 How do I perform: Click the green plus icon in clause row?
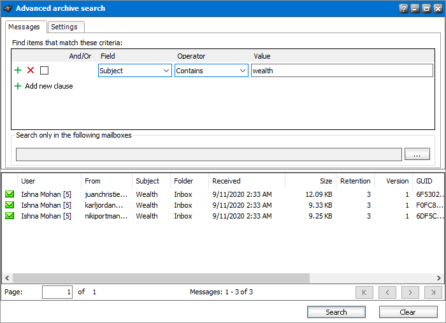[18, 71]
